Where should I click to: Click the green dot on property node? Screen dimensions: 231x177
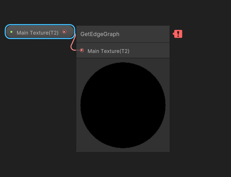pyautogui.click(x=11, y=32)
